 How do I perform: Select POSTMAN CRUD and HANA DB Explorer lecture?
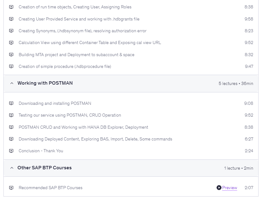click(83, 127)
